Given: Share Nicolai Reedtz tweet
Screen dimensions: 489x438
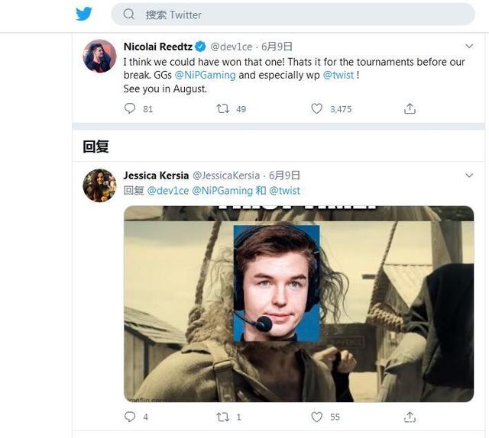Looking at the screenshot, I should [x=410, y=108].
